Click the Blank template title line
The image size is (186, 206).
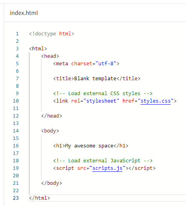[97, 79]
